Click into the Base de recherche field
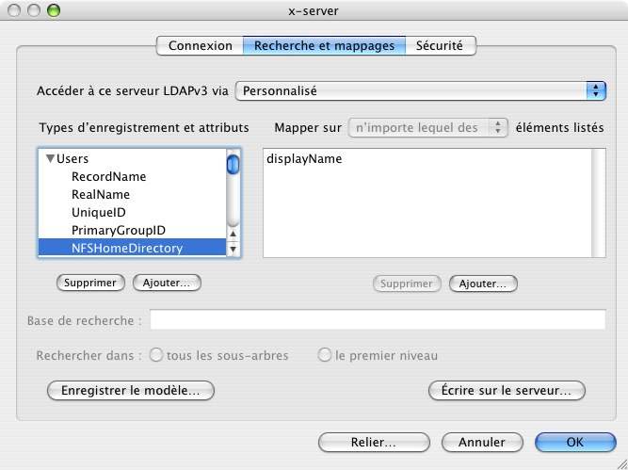Viewport: 628px width, 470px height. click(378, 320)
